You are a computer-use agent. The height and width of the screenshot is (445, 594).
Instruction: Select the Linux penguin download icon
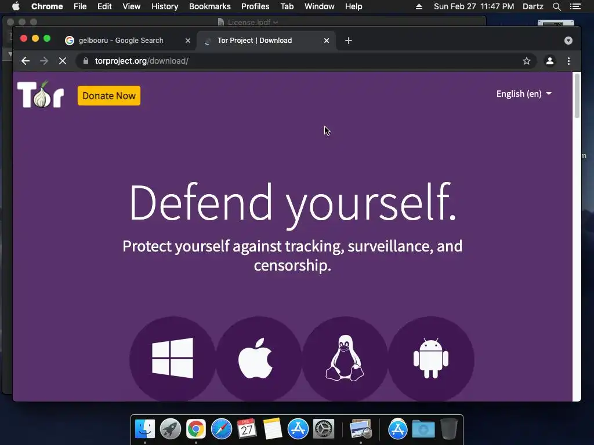click(345, 358)
